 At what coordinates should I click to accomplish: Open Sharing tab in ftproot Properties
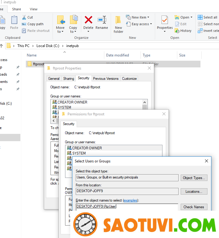tap(69, 78)
